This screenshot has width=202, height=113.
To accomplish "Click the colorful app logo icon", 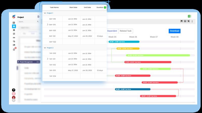I will point(14,17).
